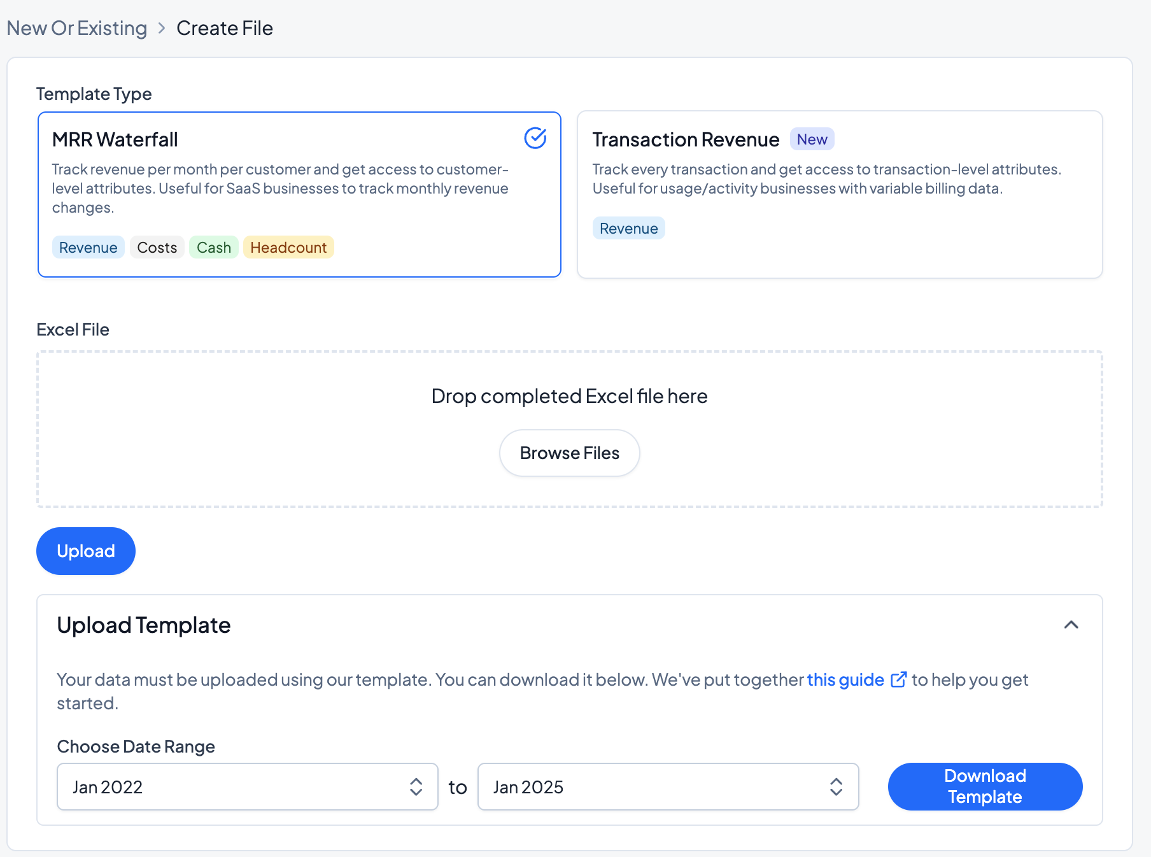Click the breadcrumb separator arrow icon
The height and width of the screenshot is (857, 1151).
tap(162, 29)
